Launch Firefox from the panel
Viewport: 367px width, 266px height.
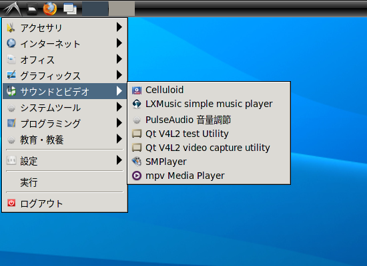point(50,9)
